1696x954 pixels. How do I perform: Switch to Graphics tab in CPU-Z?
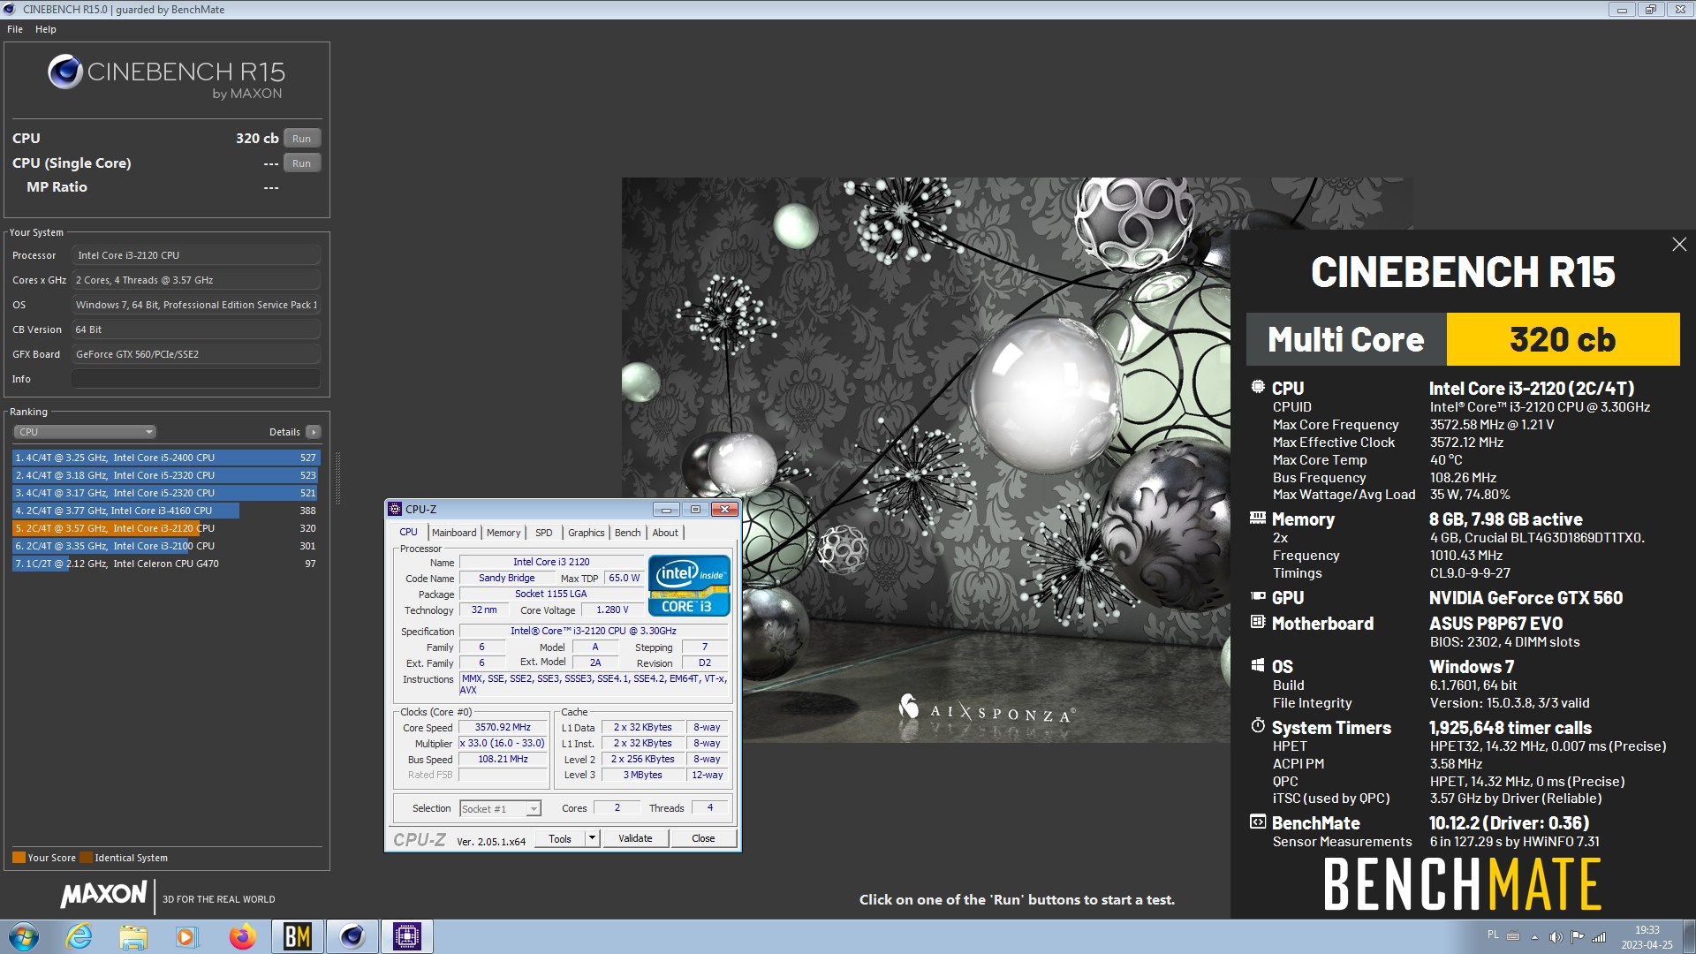(x=587, y=533)
